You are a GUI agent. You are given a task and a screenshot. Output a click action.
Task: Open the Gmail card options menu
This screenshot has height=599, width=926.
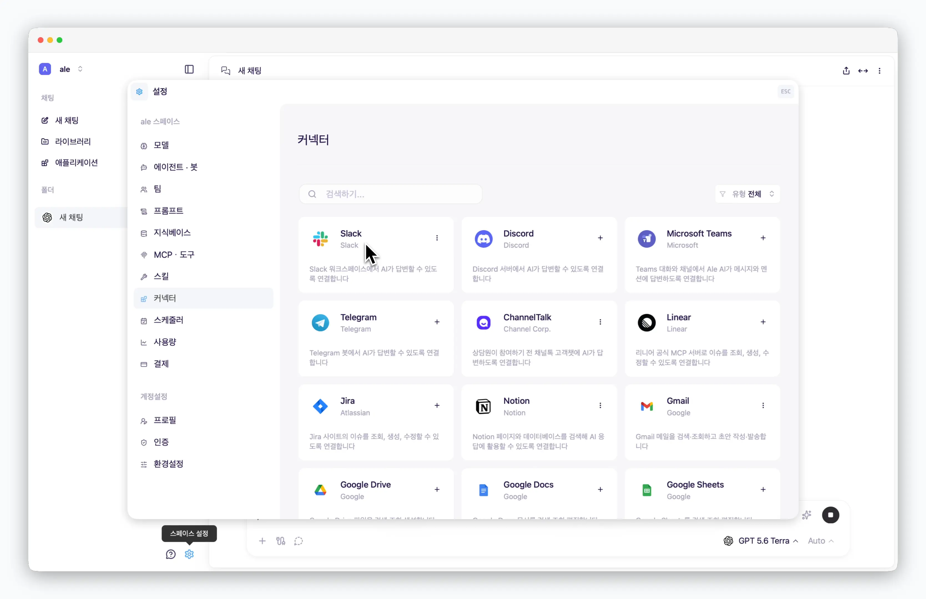pyautogui.click(x=763, y=405)
